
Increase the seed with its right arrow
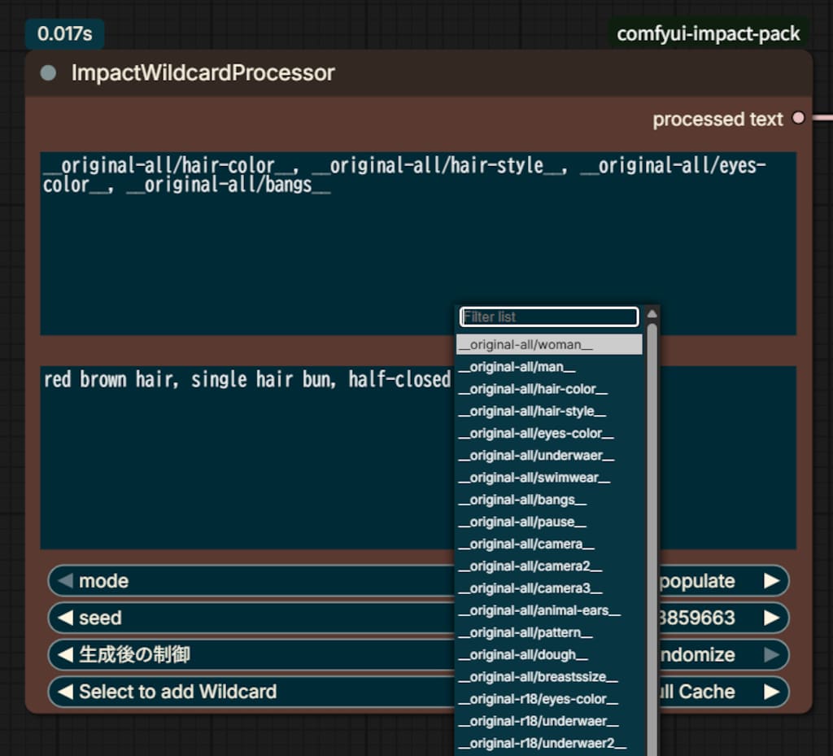pos(771,618)
